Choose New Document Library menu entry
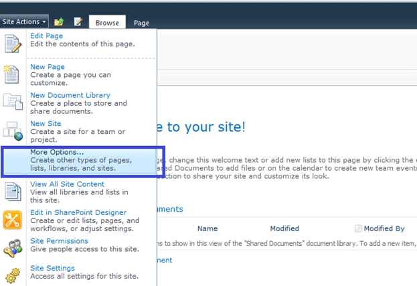 pos(70,95)
